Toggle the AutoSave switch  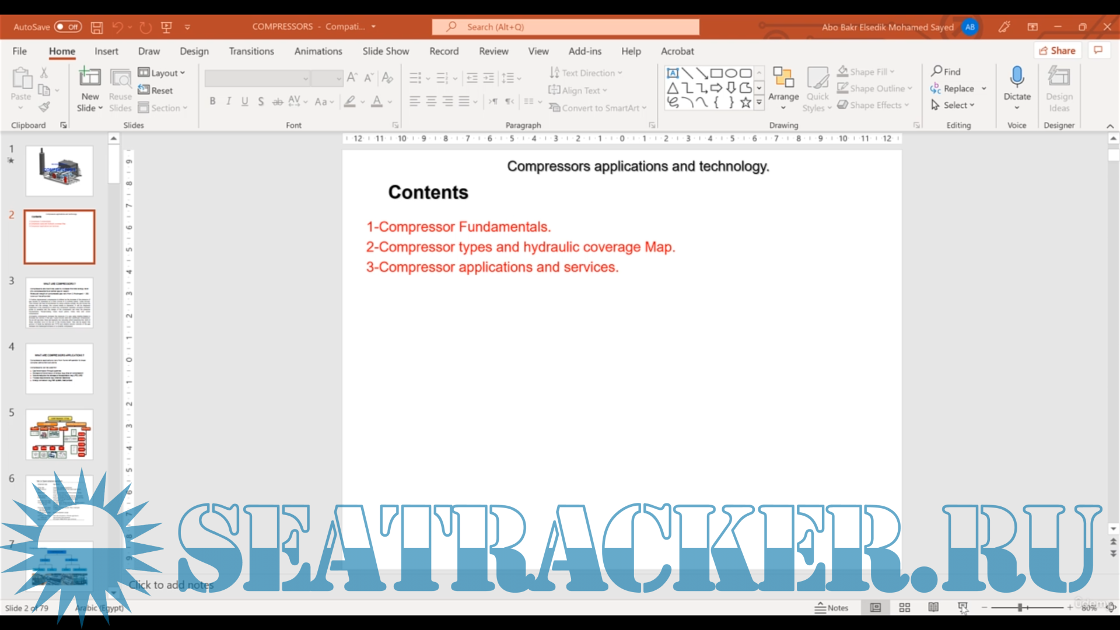68,27
